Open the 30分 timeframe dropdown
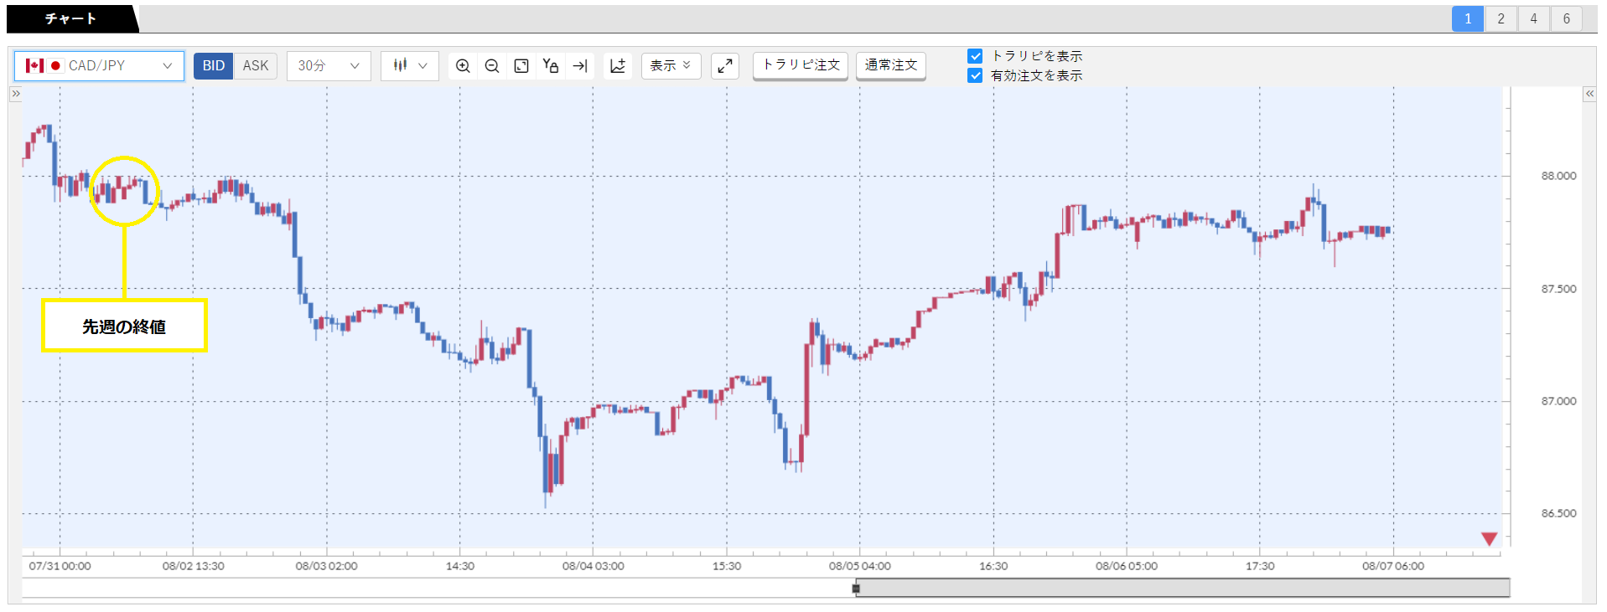Viewport: 1607px width, 612px height. [x=329, y=65]
